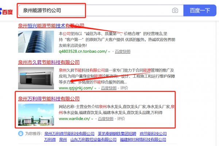Expand the dropdown arrow after www.wanlide.cn
219x146 pixels.
click(x=92, y=119)
